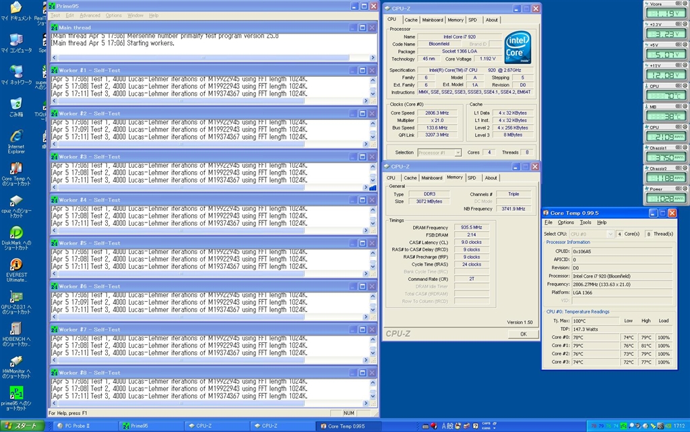Open the HDBENCH desktop shortcut
Image resolution: width=690 pixels, height=432 pixels.
tap(15, 329)
